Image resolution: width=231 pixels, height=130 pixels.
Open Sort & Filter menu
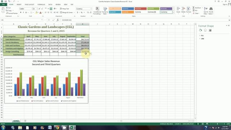tap(206, 10)
